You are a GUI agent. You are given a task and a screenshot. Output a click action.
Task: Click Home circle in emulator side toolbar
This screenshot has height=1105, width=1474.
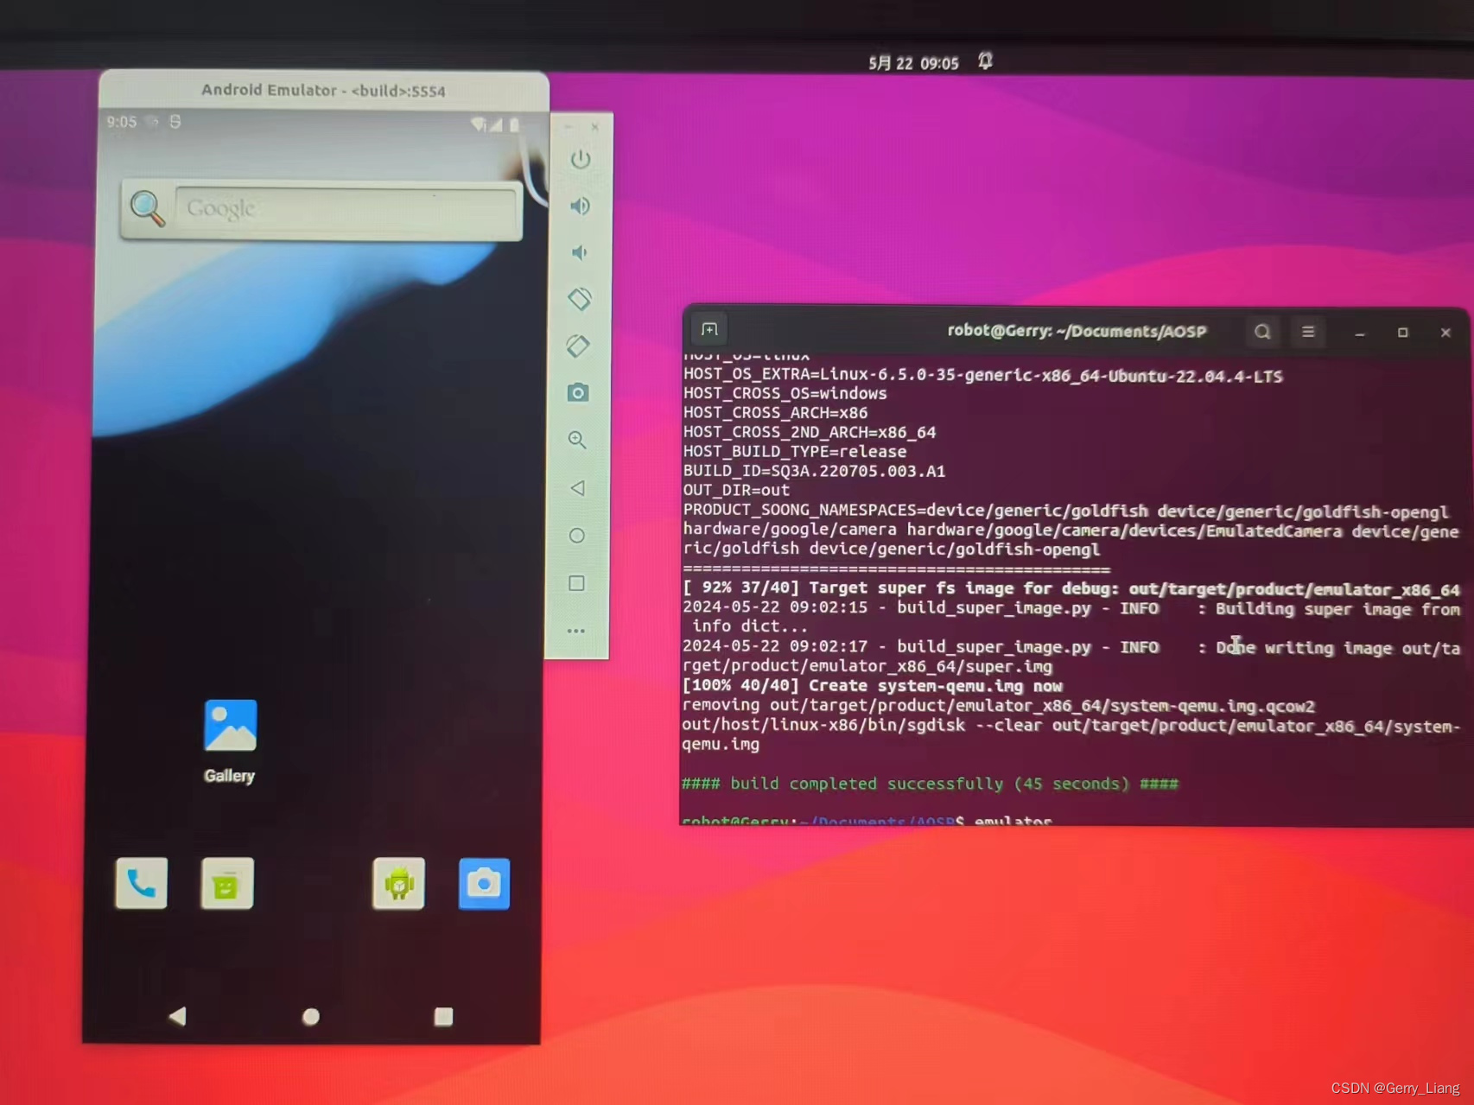[x=577, y=536]
